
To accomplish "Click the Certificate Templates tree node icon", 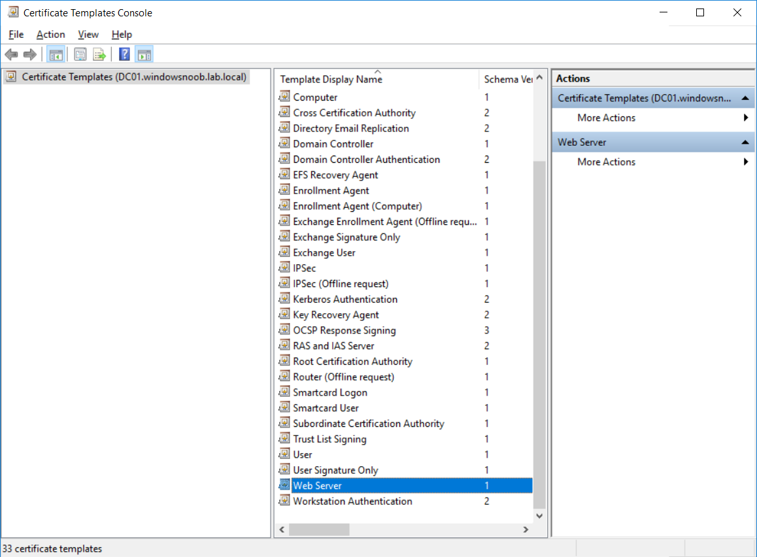I will click(x=12, y=76).
